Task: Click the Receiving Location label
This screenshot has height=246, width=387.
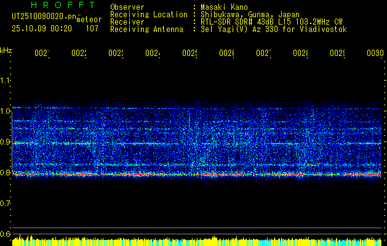Action: coord(149,14)
